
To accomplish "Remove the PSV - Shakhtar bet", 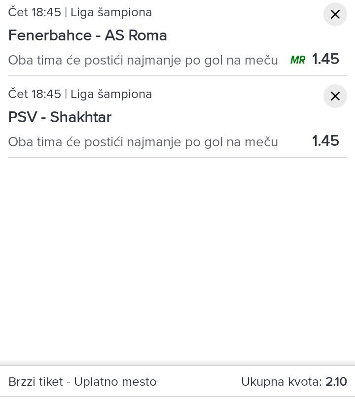I will (335, 96).
